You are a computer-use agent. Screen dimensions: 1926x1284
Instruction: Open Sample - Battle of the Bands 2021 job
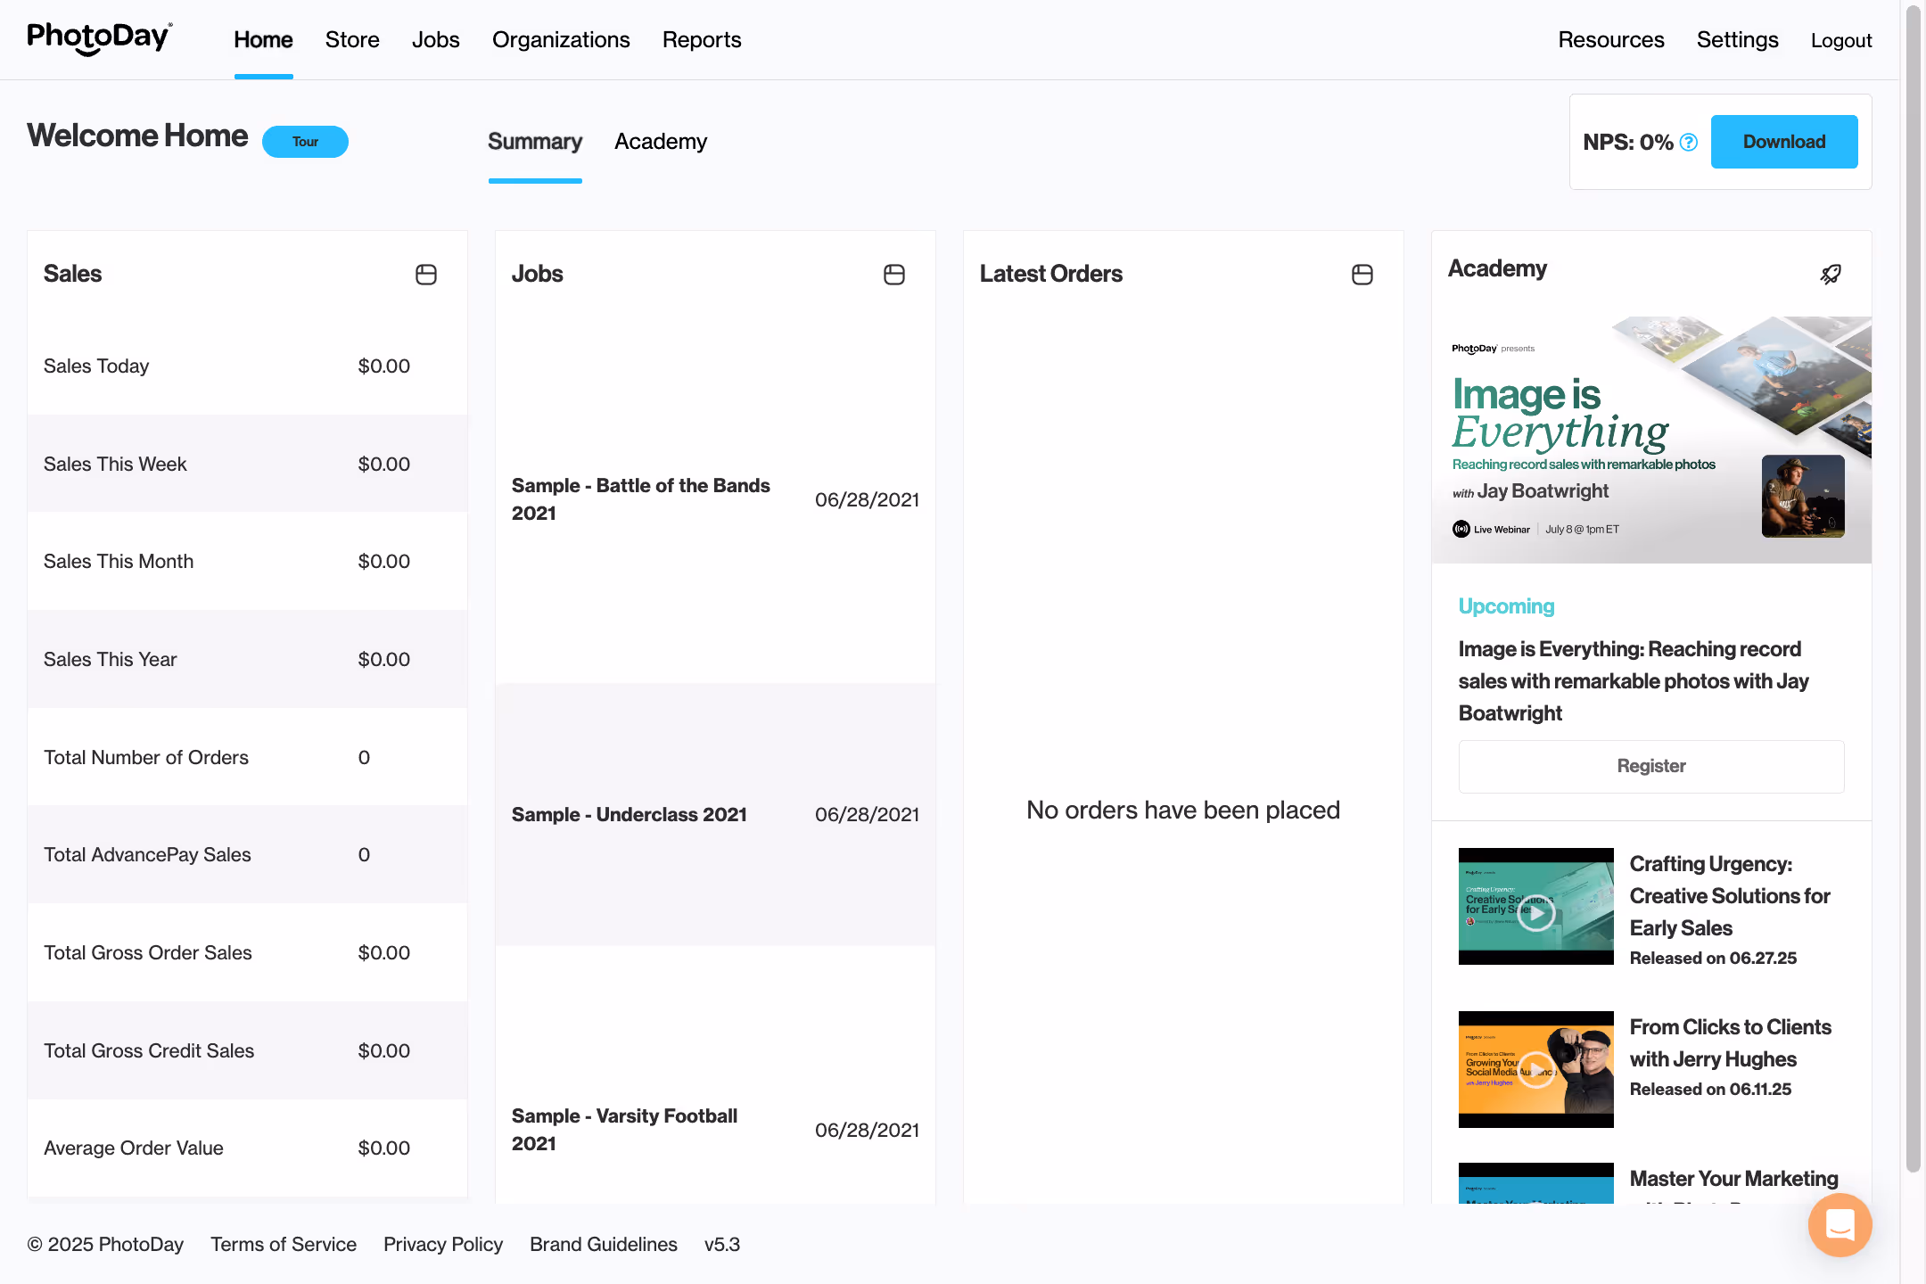click(640, 499)
